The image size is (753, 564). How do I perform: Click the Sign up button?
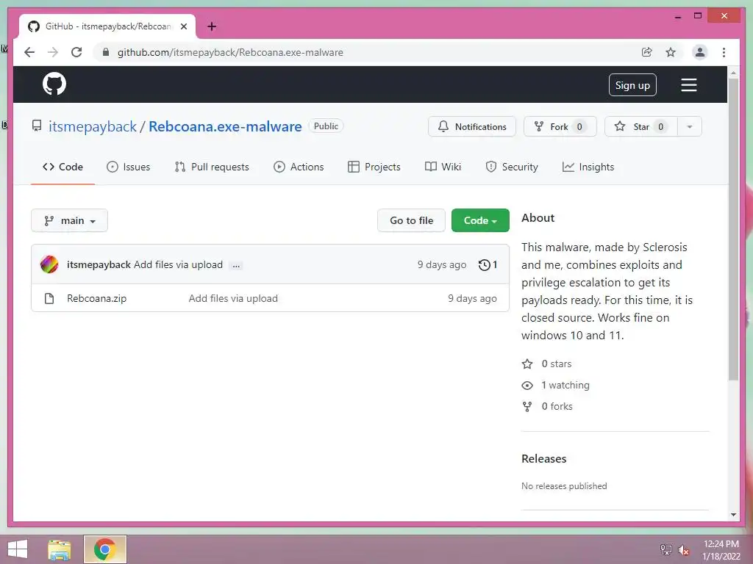pyautogui.click(x=632, y=85)
